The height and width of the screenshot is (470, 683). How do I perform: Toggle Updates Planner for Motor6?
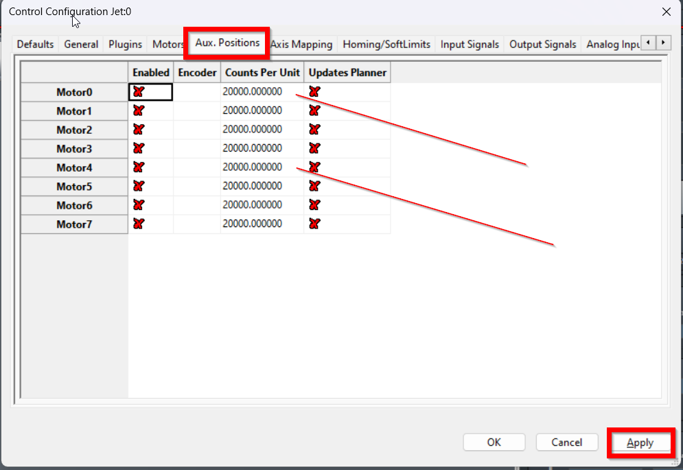pyautogui.click(x=314, y=205)
